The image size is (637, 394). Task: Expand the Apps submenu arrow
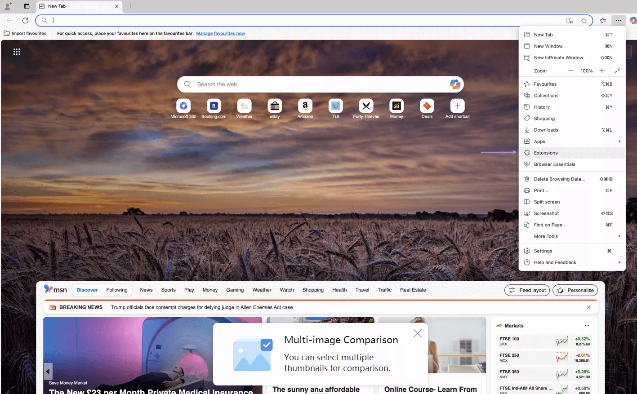point(619,141)
